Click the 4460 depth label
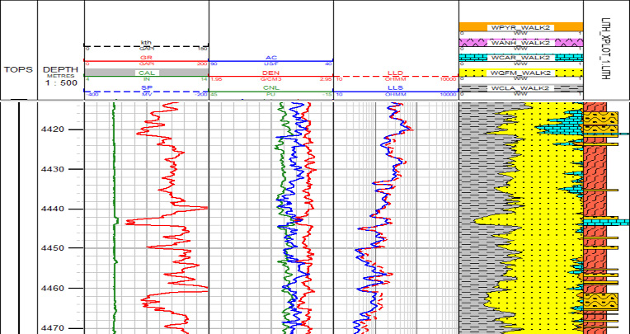Viewport: 630px width, 334px height. click(x=50, y=288)
